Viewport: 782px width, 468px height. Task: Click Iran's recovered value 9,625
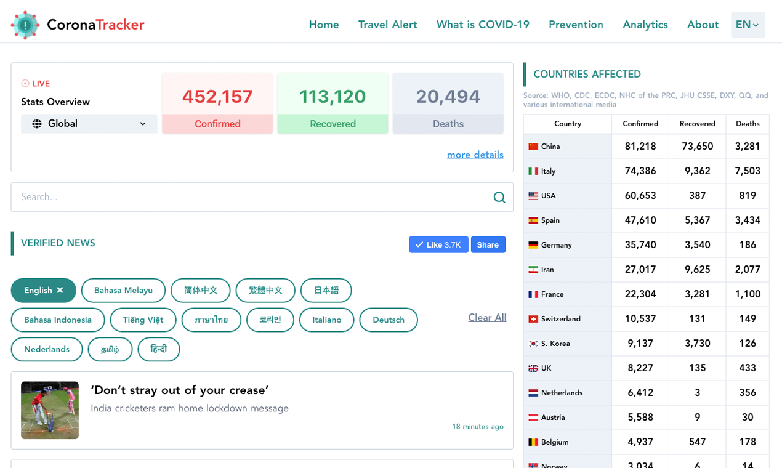[x=698, y=270]
